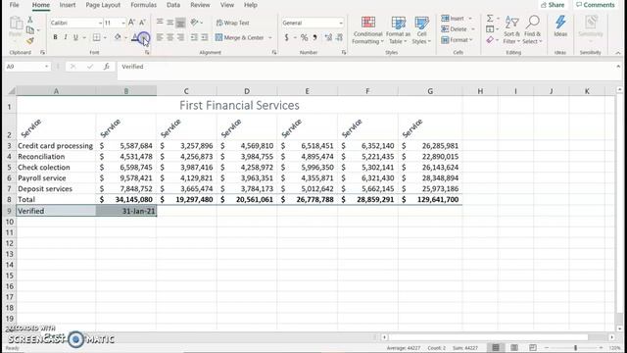Click the Clear eraser icon
Screen dimensions: 627x353
490,40
